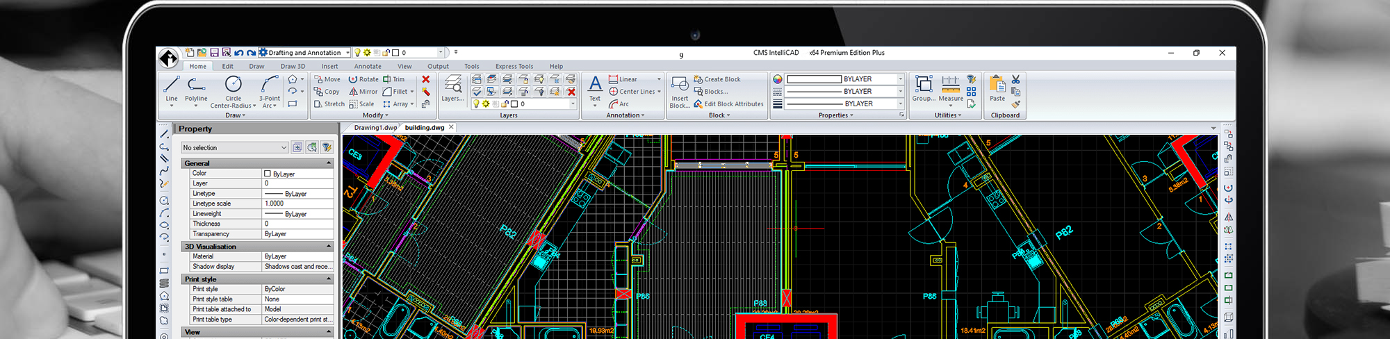Toggle layer lightbulb on/off in Layers panel
Screen dimensions: 1390x339
476,104
